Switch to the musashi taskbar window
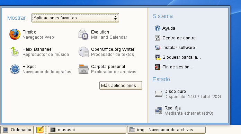The width and height of the screenshot is (241, 134). (x=87, y=130)
